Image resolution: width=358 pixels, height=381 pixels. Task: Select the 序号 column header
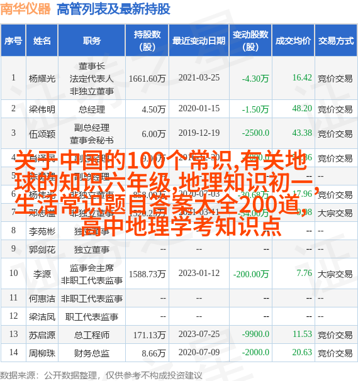(x=13, y=41)
